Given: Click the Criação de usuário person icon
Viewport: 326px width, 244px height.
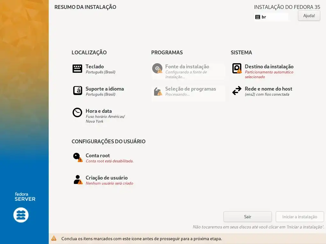Looking at the screenshot, I should point(78,180).
